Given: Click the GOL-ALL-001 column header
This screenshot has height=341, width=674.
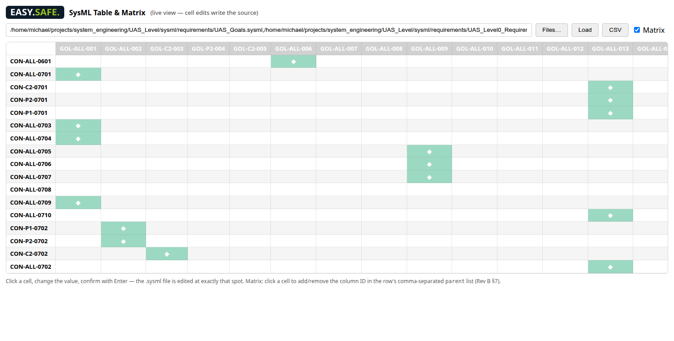Looking at the screenshot, I should click(78, 48).
